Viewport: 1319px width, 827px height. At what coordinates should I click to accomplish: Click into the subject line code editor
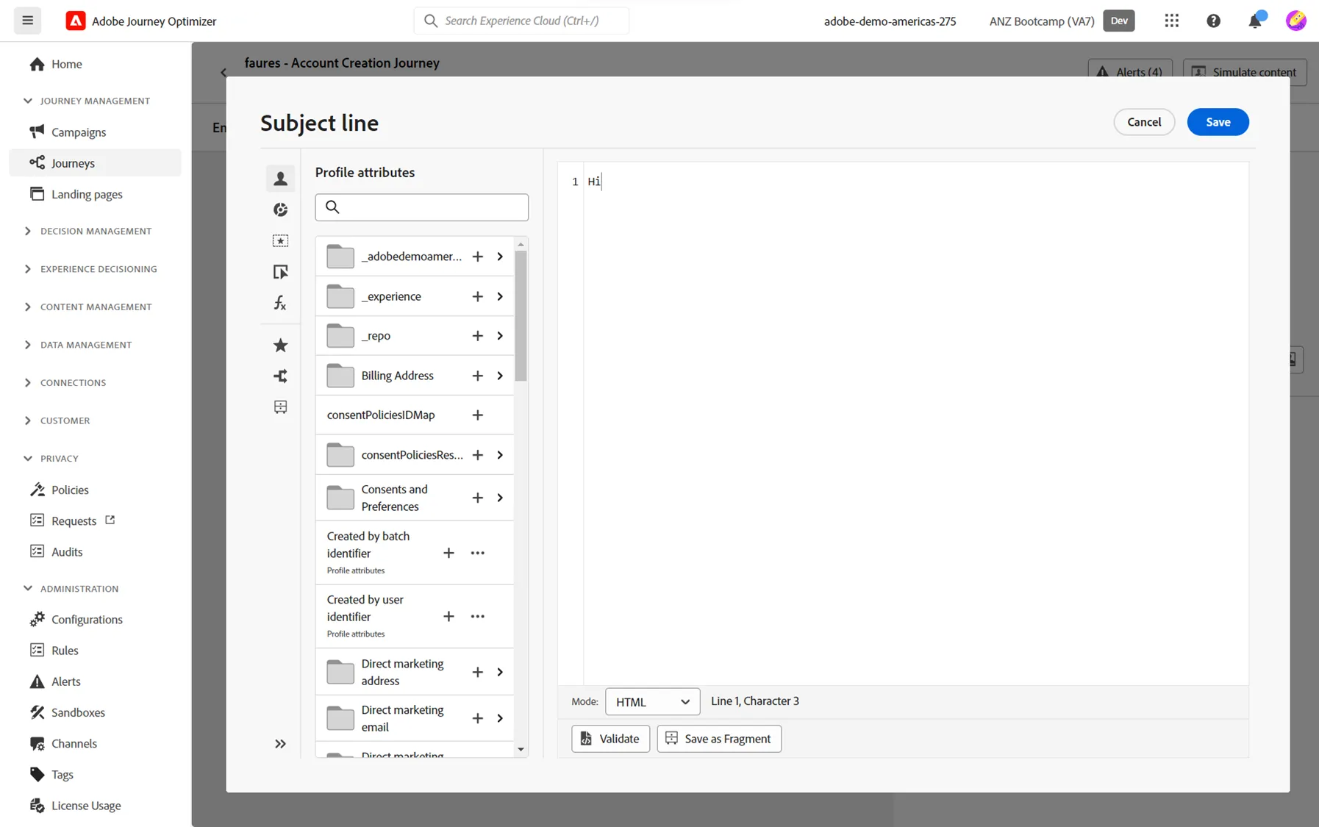coord(915,423)
